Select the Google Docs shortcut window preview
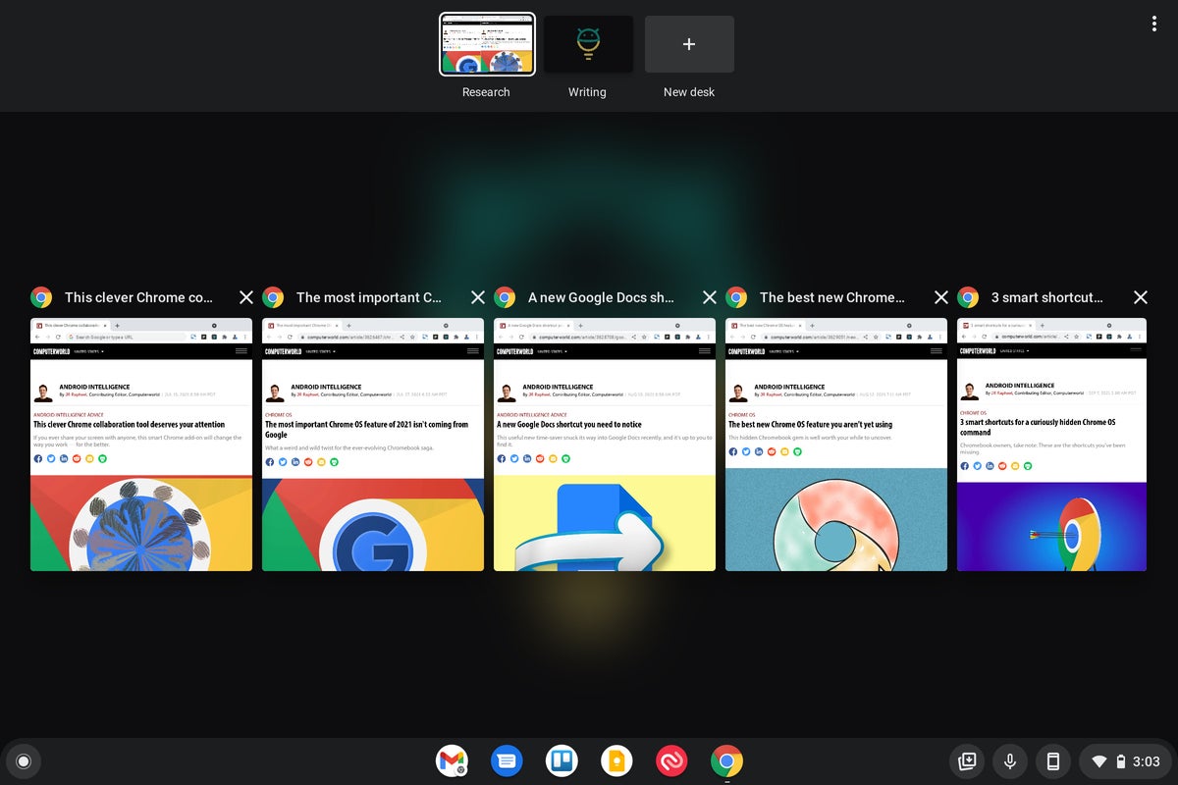 click(x=605, y=445)
